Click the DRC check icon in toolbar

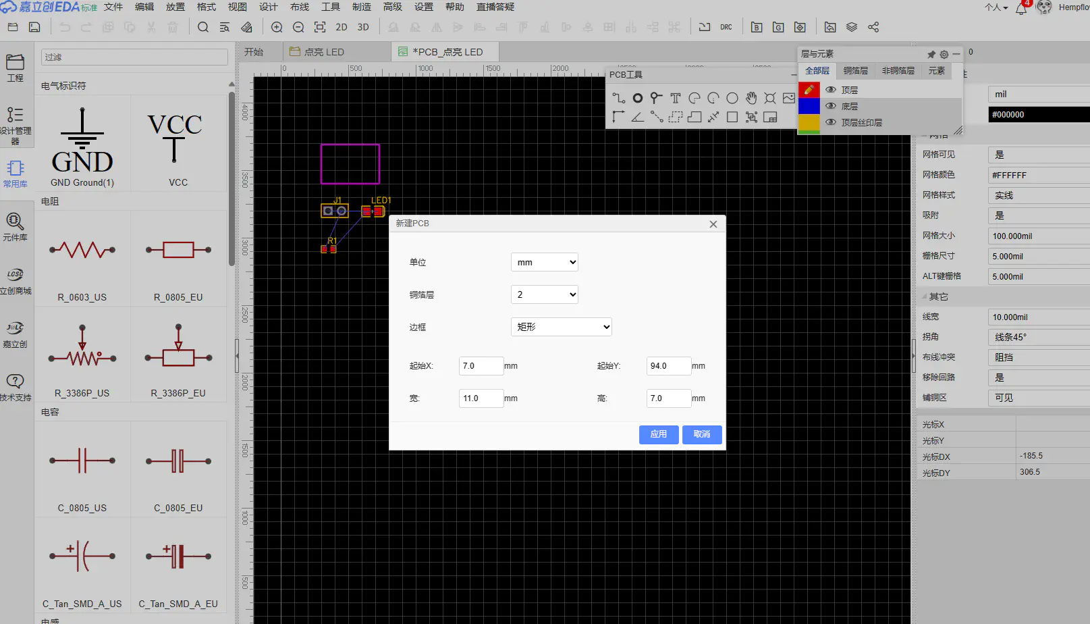[x=726, y=27]
